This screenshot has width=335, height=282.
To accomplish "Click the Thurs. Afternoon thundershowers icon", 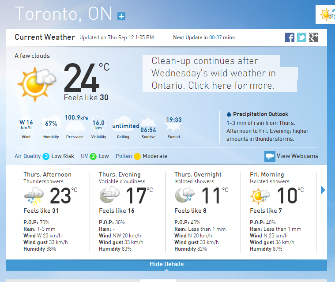I will (34, 195).
